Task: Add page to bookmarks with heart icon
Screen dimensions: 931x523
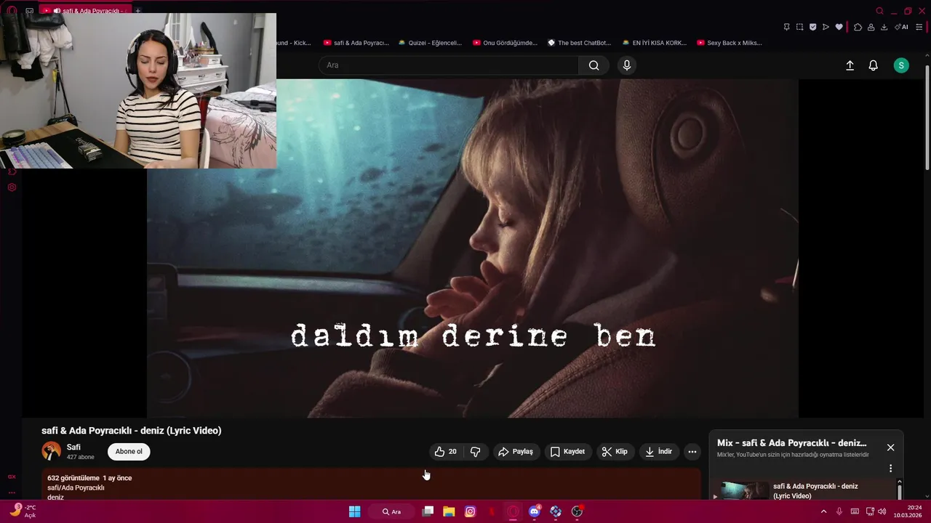Action: pos(839,27)
